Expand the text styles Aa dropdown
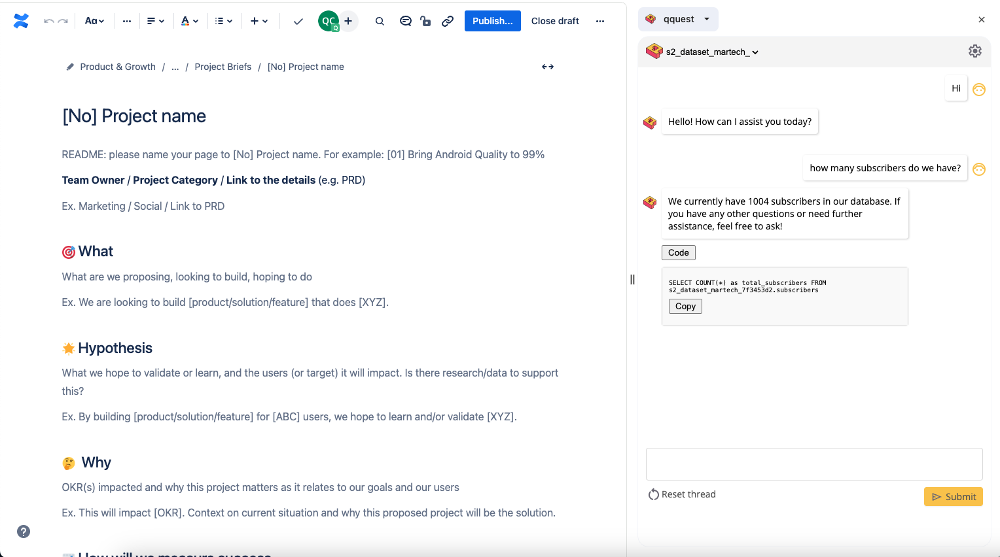The width and height of the screenshot is (1000, 557). click(94, 20)
